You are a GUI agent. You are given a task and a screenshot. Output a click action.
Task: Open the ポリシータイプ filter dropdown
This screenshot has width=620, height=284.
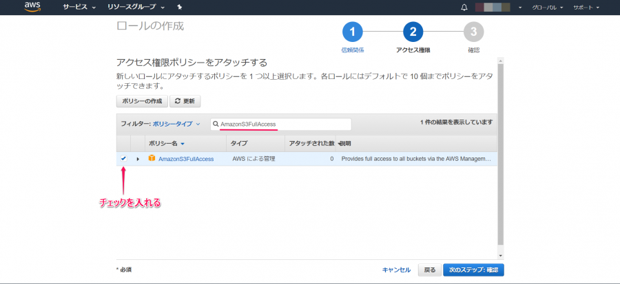[176, 124]
